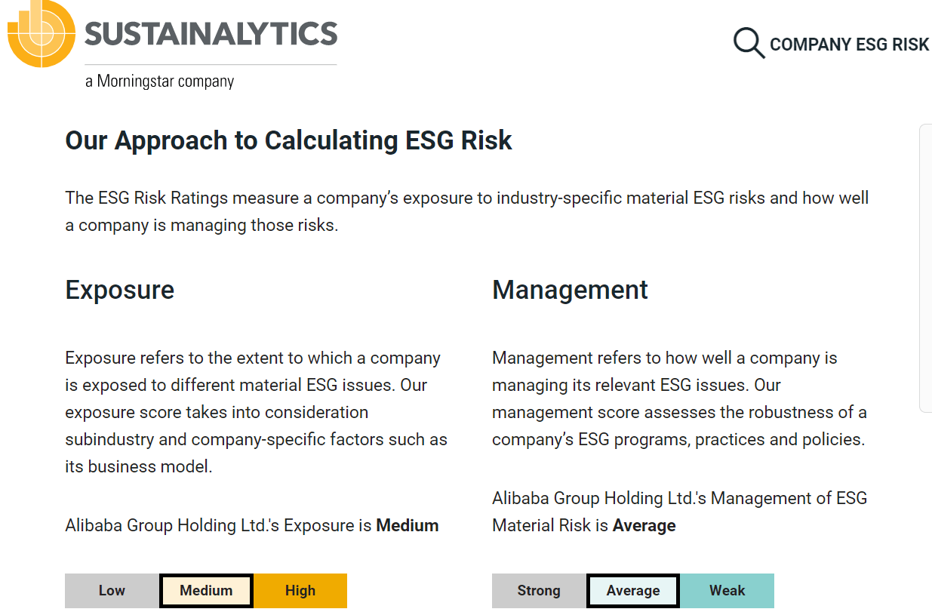932x612 pixels.
Task: Click the Management definition paragraph
Action: click(679, 398)
